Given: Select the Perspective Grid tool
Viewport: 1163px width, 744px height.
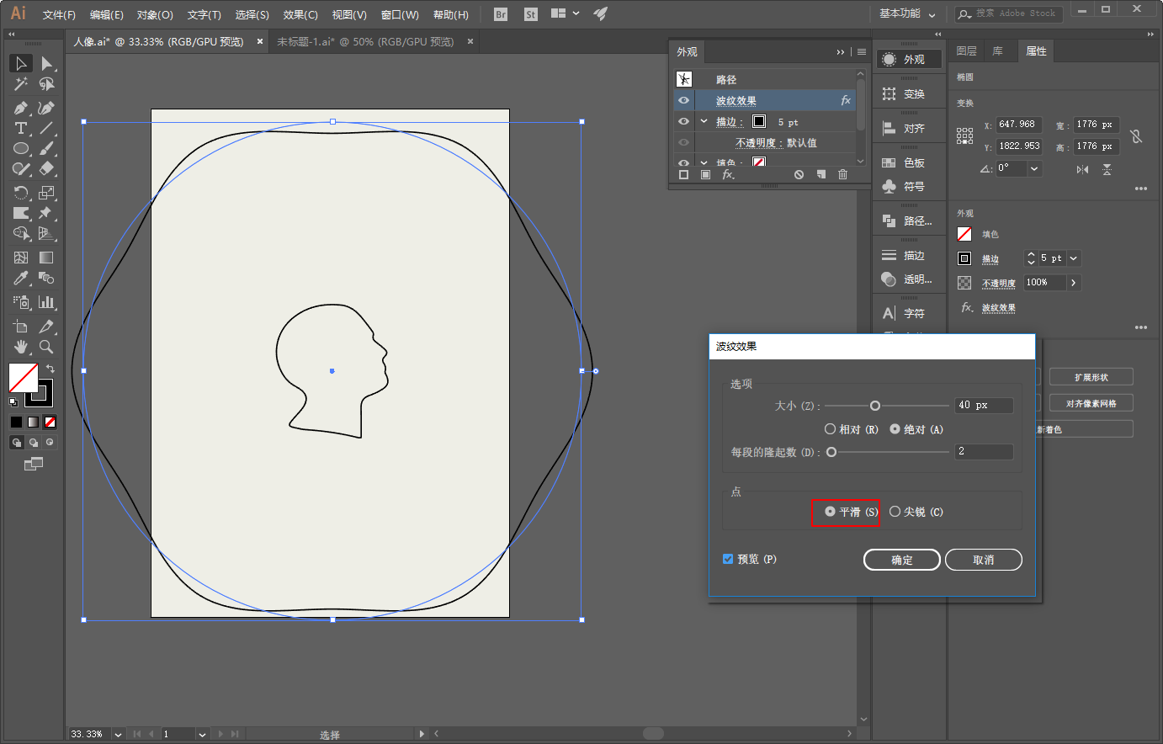Looking at the screenshot, I should (x=46, y=233).
